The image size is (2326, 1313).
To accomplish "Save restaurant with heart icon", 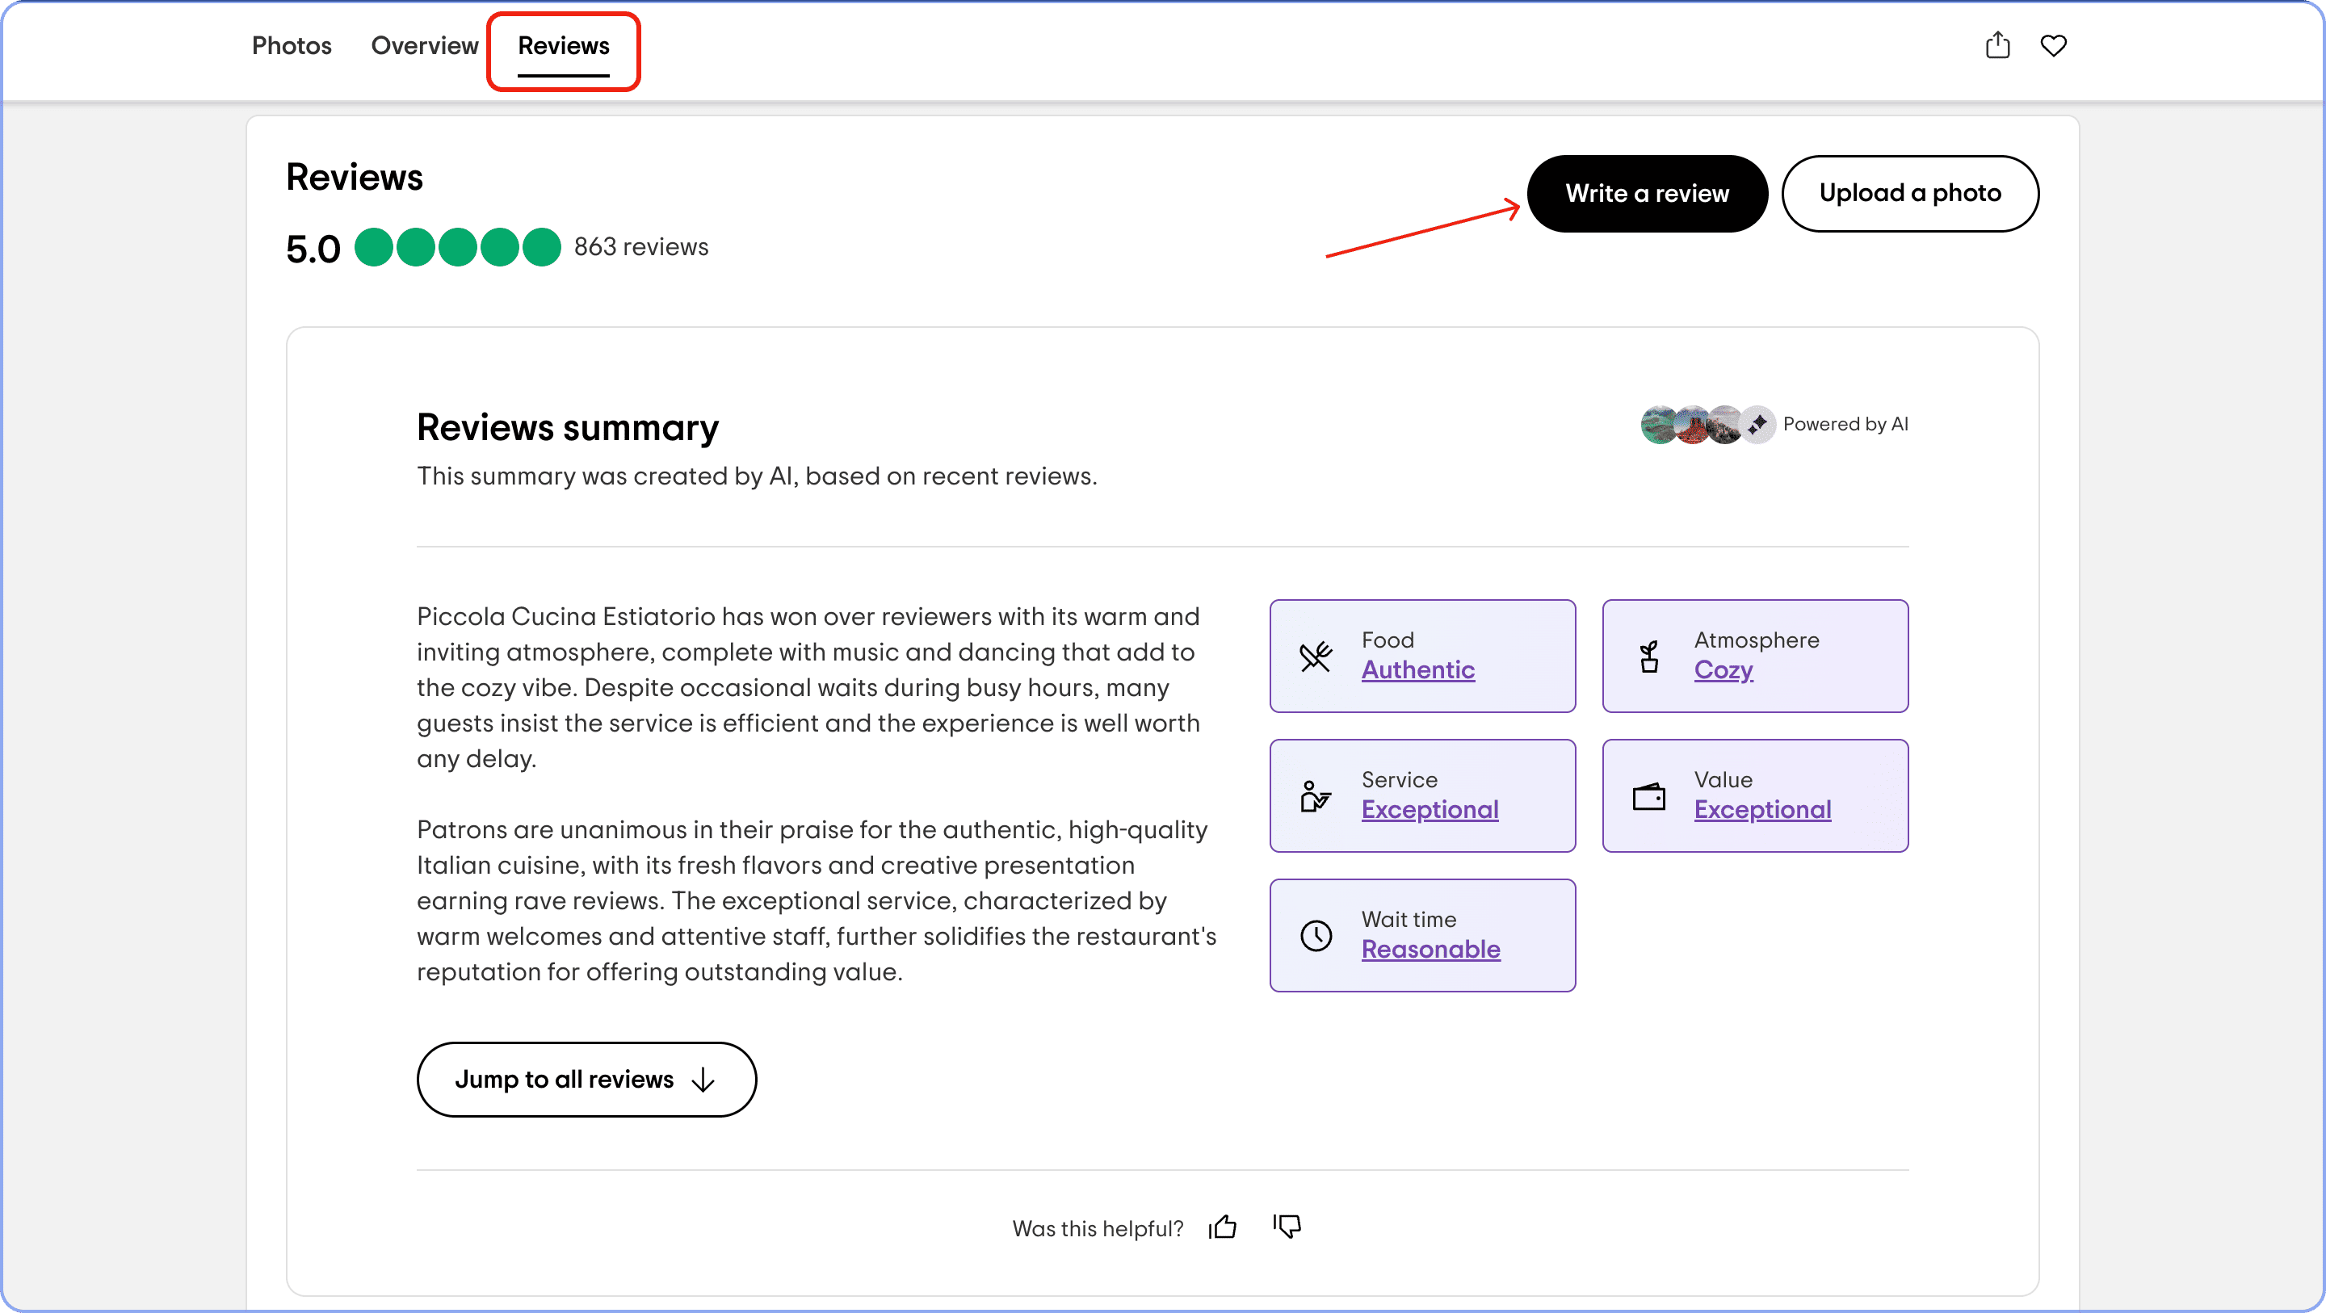I will tap(2053, 45).
